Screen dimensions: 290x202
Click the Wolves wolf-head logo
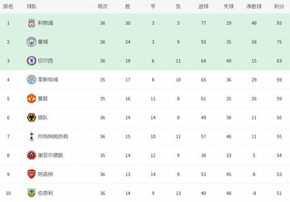[x=31, y=117]
